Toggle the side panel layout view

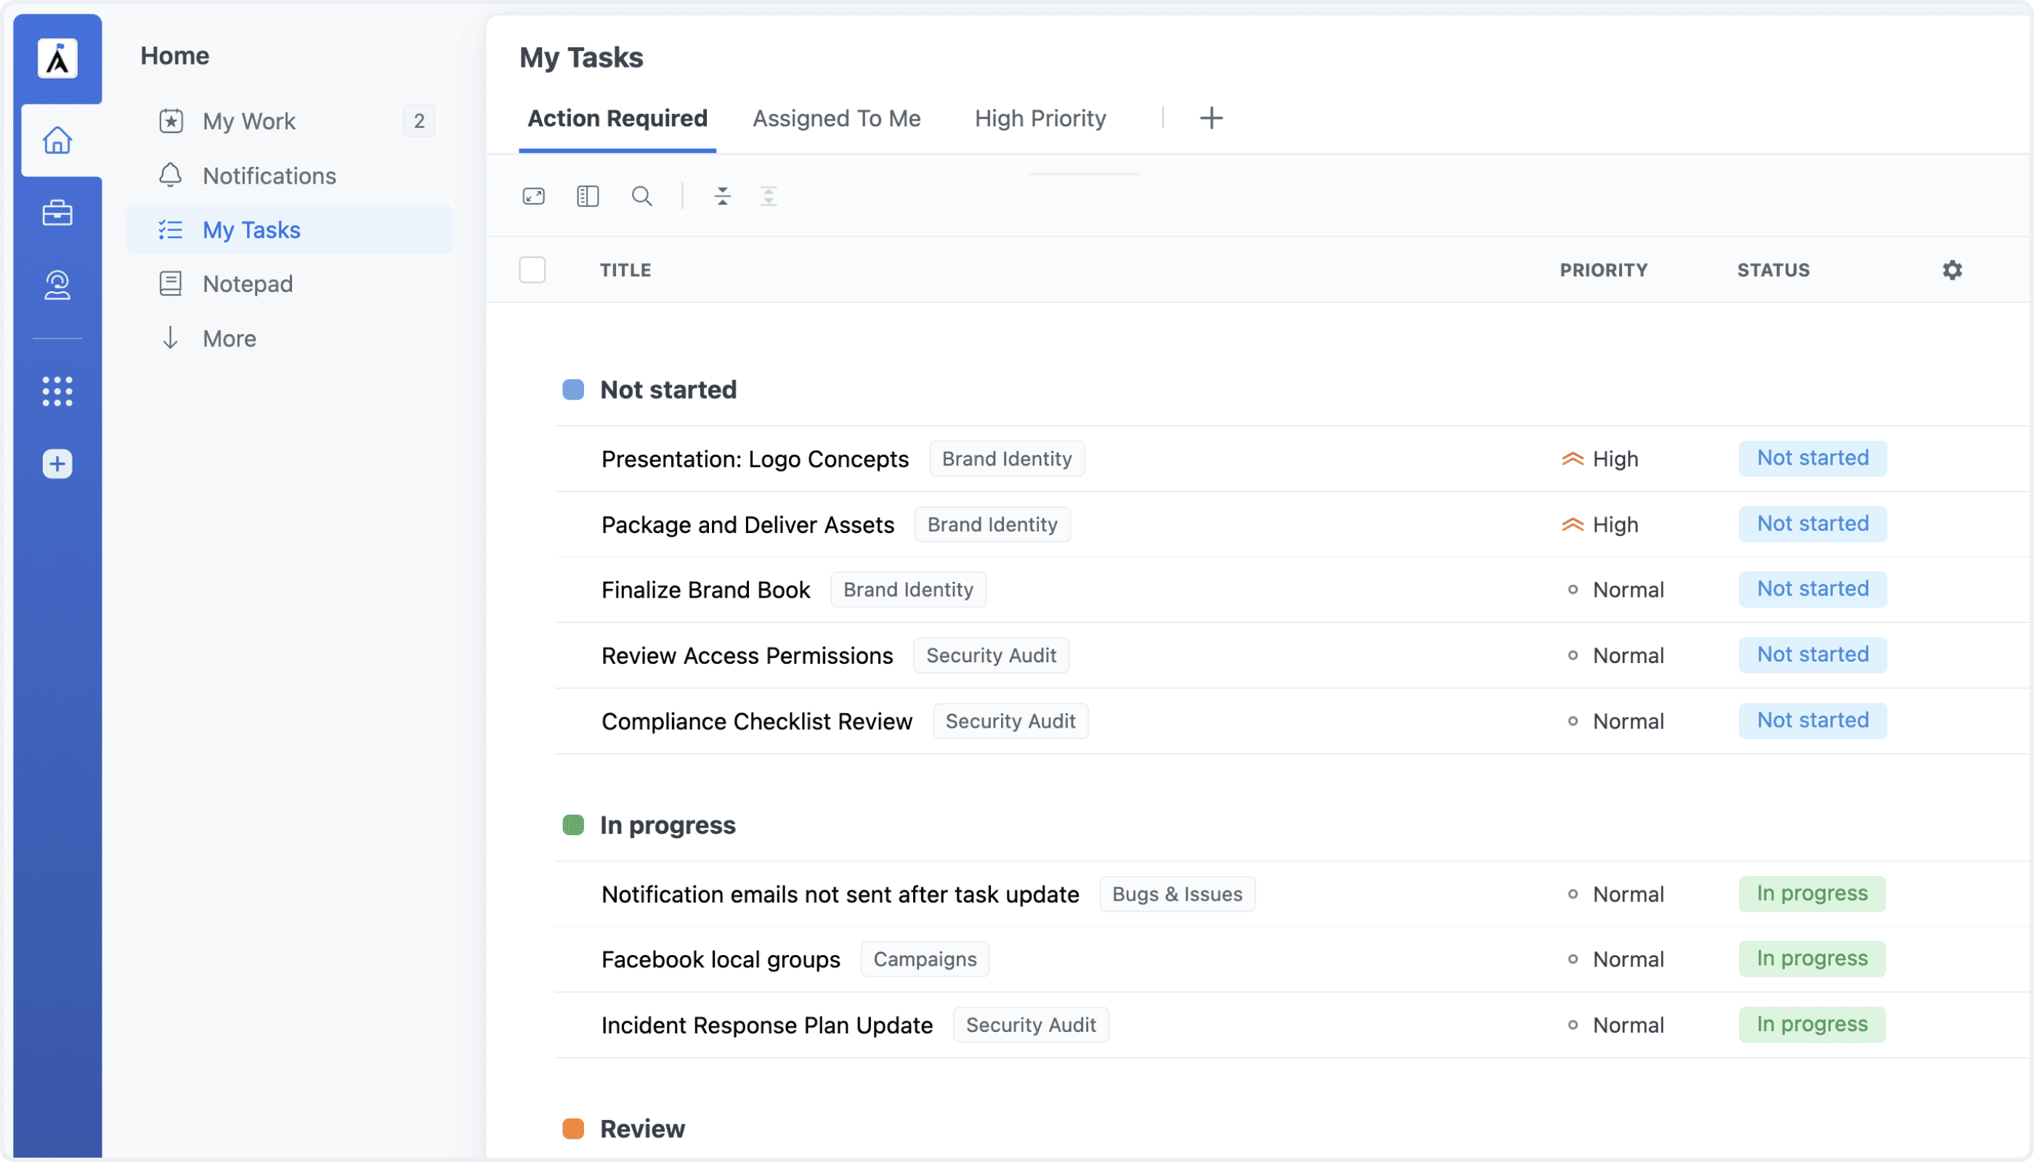[588, 195]
